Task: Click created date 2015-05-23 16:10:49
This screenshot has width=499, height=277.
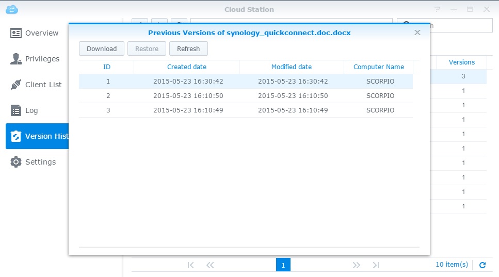Action: coord(188,110)
